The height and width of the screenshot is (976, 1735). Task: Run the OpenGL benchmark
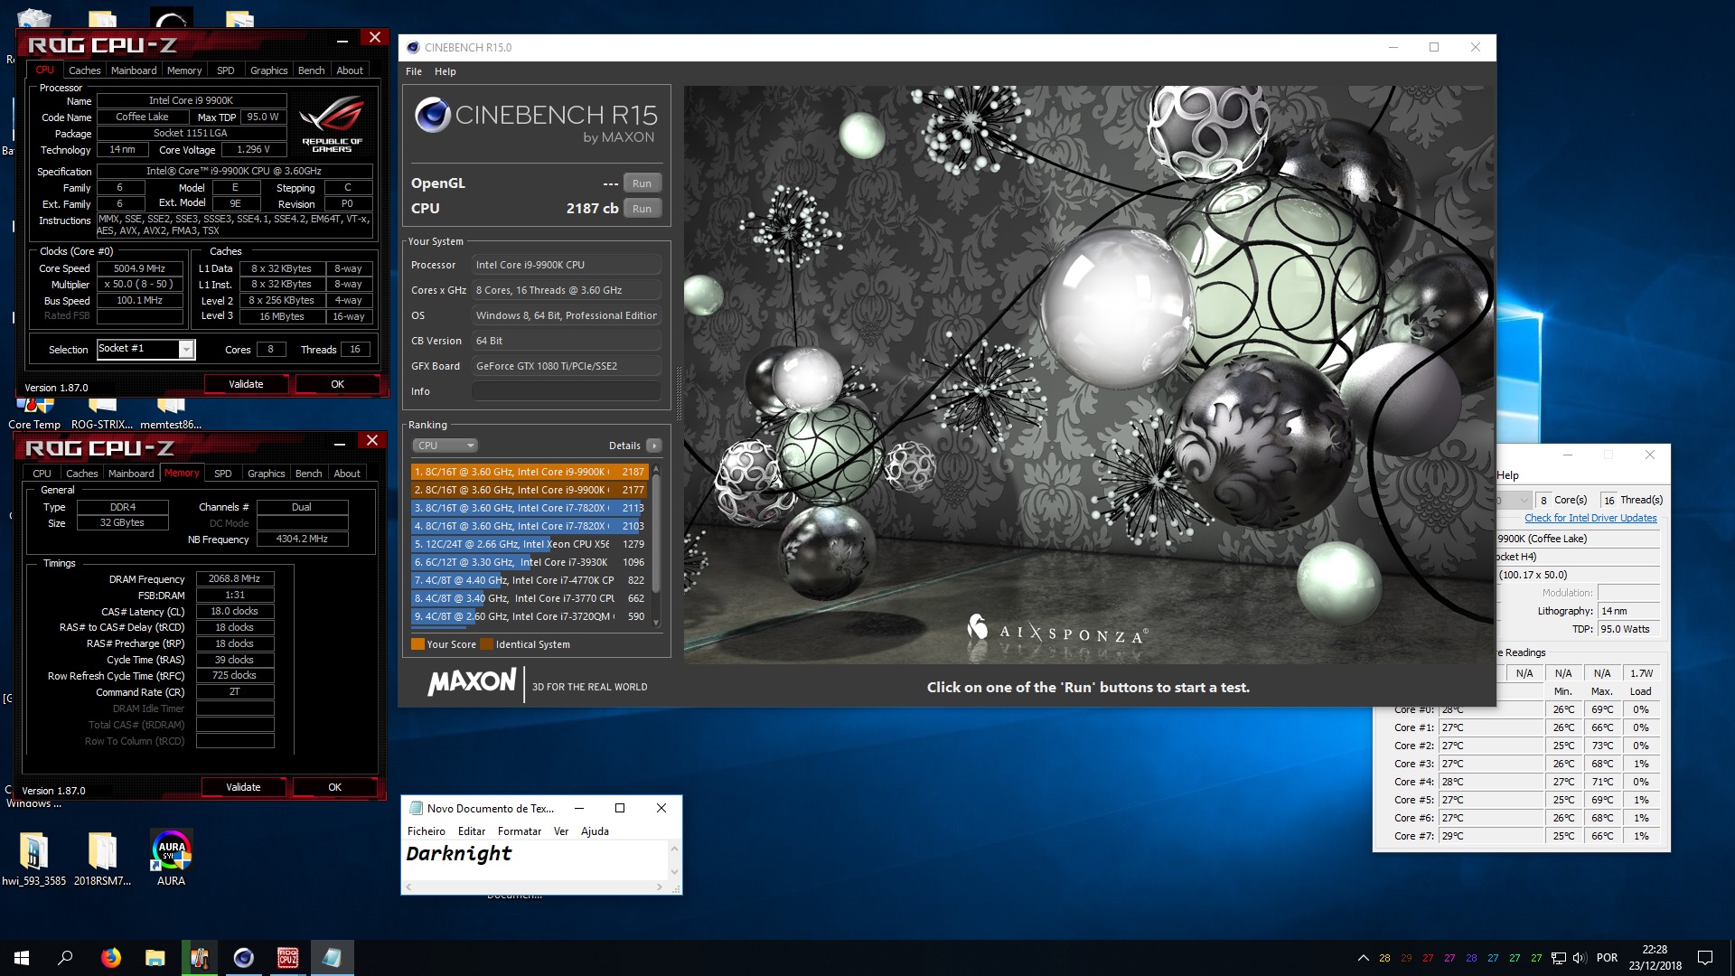pos(642,183)
